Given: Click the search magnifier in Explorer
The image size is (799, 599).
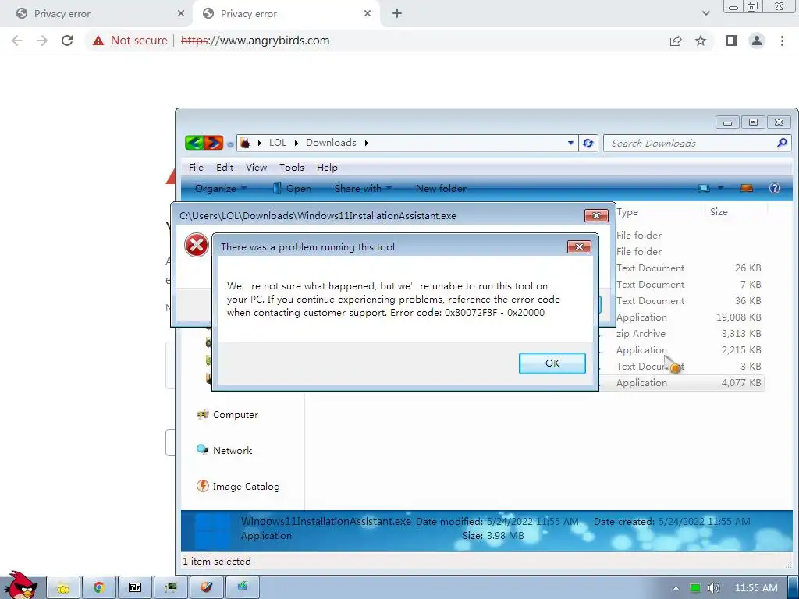Looking at the screenshot, I should click(x=782, y=144).
